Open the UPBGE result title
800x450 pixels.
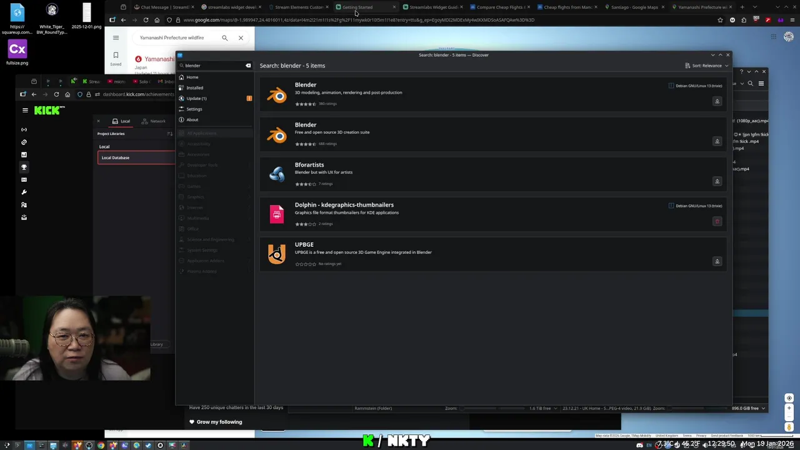(304, 244)
